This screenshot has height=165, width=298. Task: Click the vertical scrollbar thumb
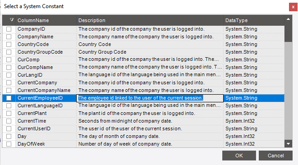[x=289, y=32]
